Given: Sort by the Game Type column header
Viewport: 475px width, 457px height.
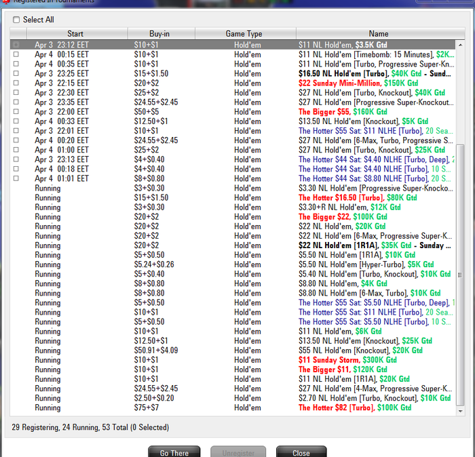Looking at the screenshot, I should [246, 34].
